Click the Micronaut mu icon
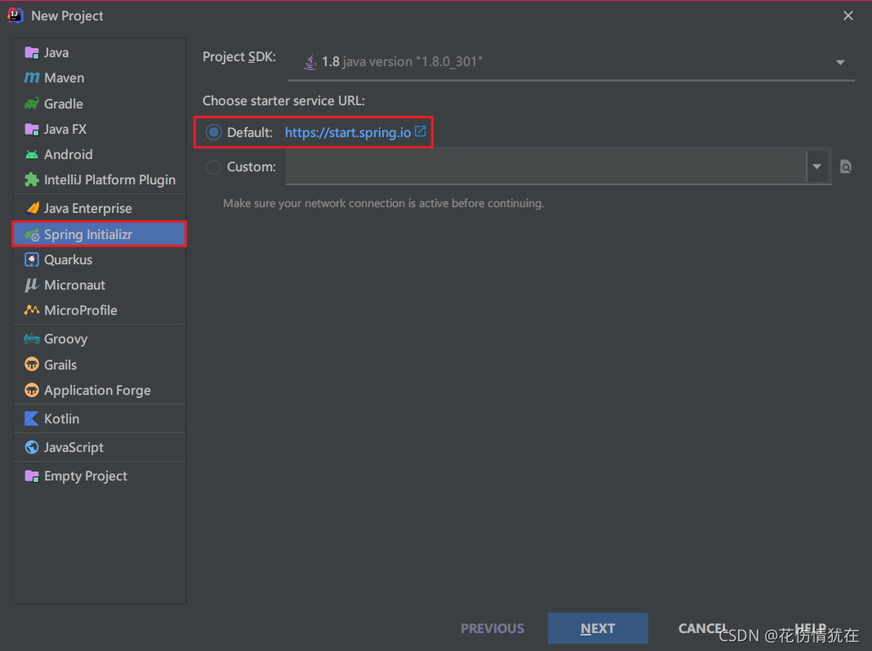This screenshot has width=872, height=651. [32, 285]
